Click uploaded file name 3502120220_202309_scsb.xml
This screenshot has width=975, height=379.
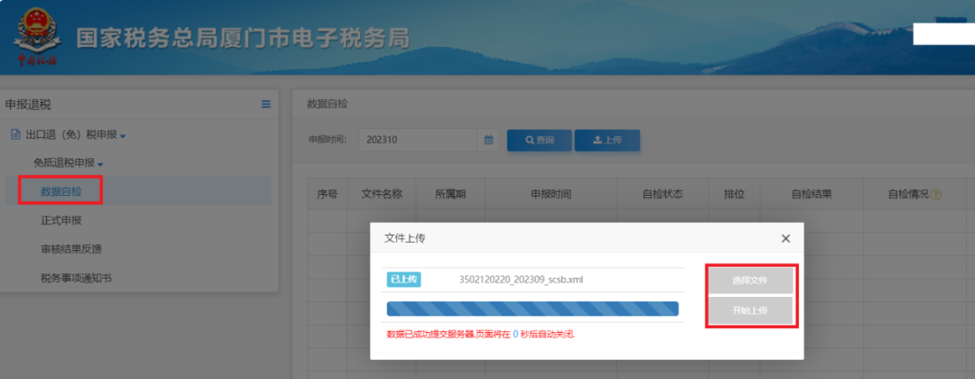point(521,280)
